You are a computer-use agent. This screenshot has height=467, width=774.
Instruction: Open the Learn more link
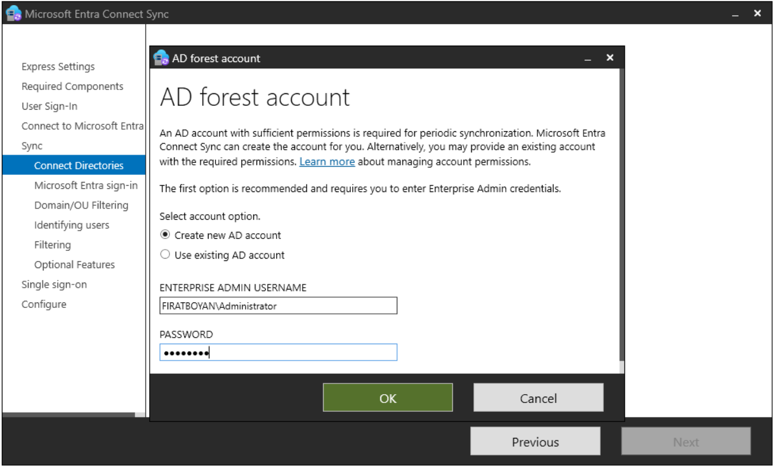pyautogui.click(x=327, y=162)
